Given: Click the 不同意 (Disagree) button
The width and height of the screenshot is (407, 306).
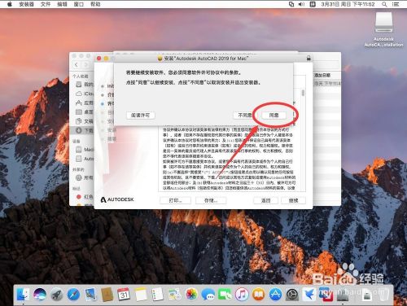Looking at the screenshot, I should pos(244,116).
